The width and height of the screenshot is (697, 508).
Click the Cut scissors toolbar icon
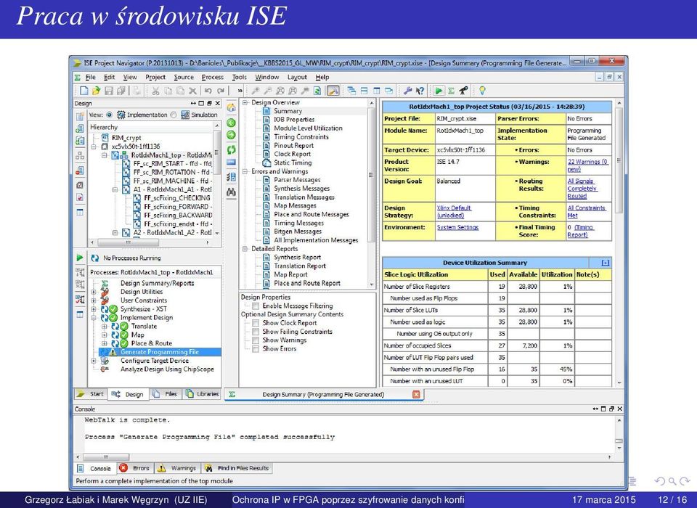155,91
